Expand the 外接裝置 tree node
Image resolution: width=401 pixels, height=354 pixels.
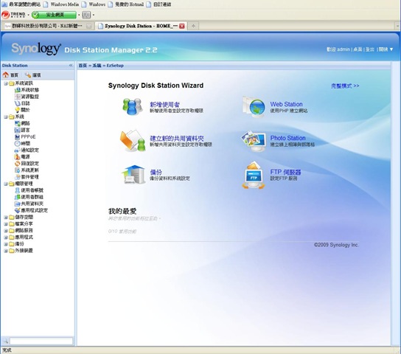point(6,251)
